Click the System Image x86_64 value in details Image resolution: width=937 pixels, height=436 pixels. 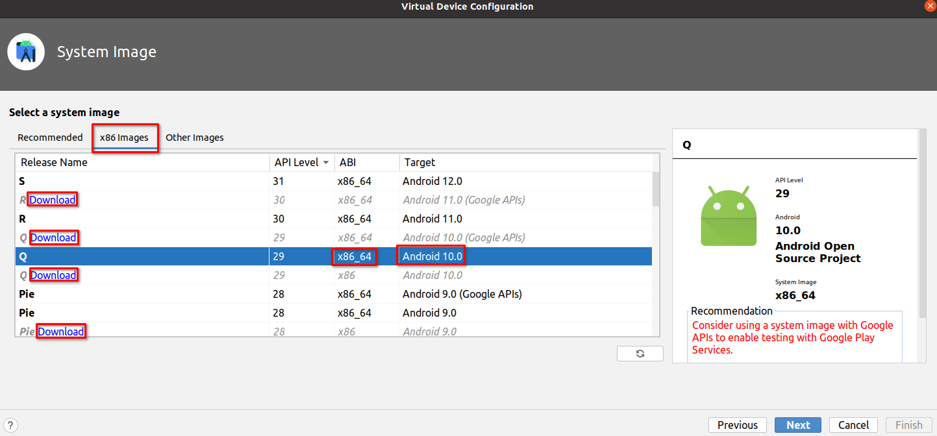click(x=795, y=295)
